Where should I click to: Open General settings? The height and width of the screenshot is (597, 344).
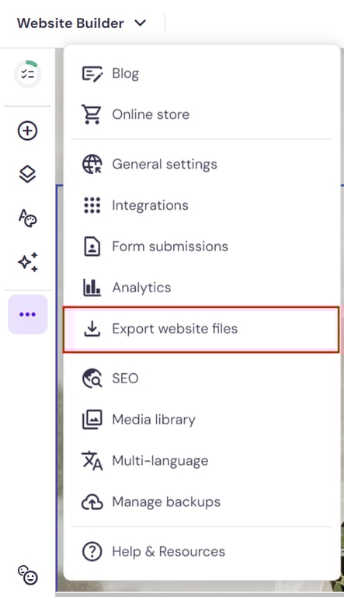(x=165, y=164)
